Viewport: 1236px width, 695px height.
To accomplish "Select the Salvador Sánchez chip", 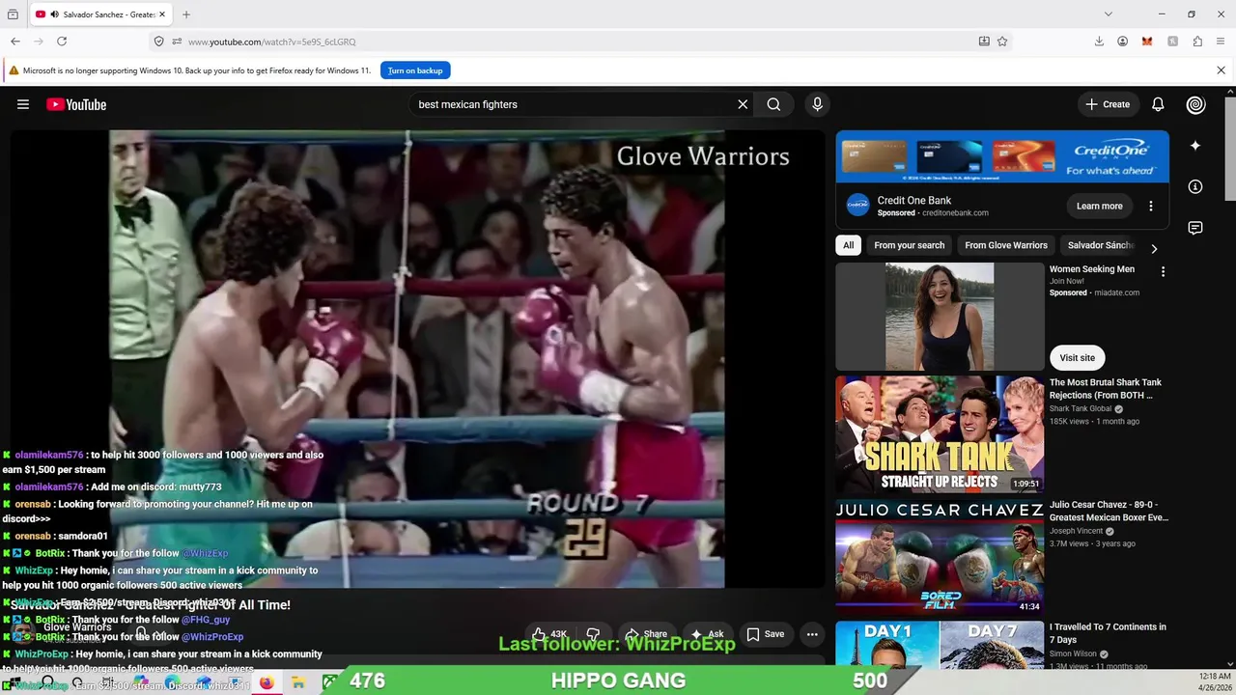I will point(1101,245).
